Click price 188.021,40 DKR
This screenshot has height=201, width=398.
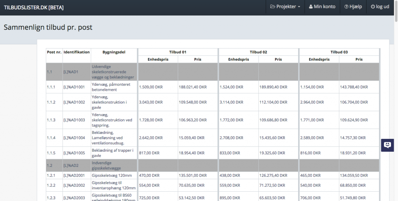tap(193, 87)
